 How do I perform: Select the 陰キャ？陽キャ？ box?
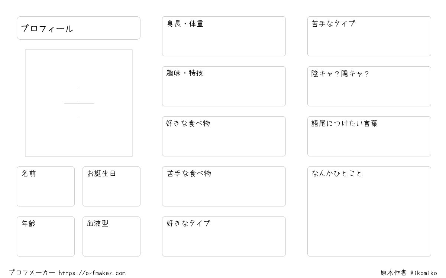[369, 86]
